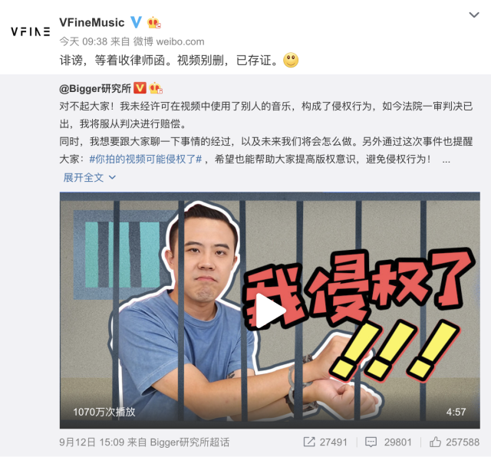The image size is (491, 457).
Task: Open the 今天 09:38 post timestamp
Action: [84, 41]
